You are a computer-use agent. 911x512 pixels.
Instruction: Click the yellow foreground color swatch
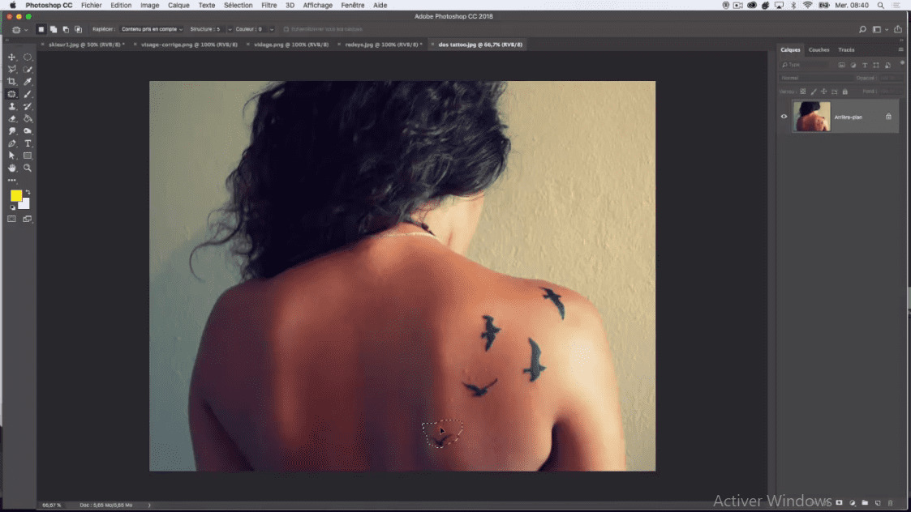[x=15, y=195]
